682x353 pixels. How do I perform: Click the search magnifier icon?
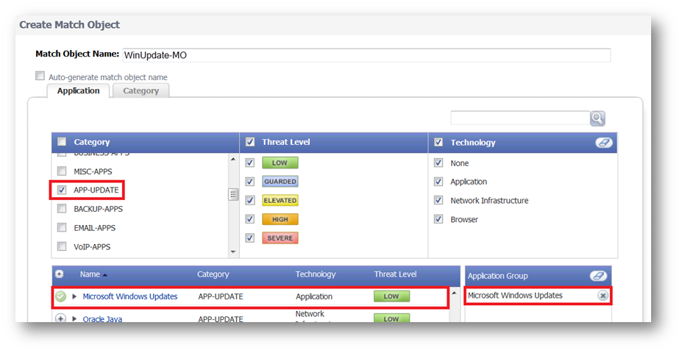coord(597,118)
